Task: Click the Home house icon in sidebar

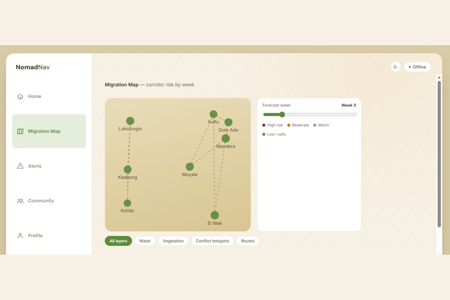Action: (20, 97)
